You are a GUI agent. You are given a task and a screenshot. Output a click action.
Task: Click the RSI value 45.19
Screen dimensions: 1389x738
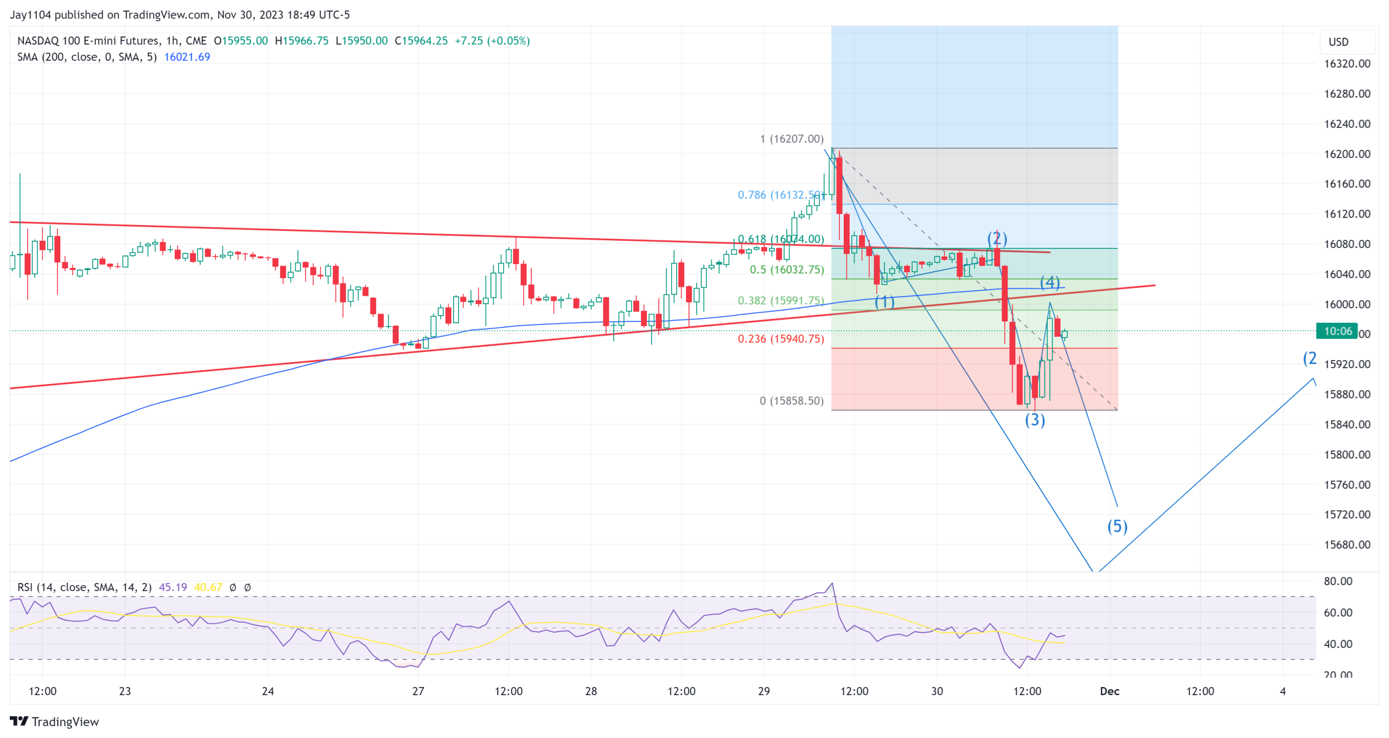click(173, 587)
